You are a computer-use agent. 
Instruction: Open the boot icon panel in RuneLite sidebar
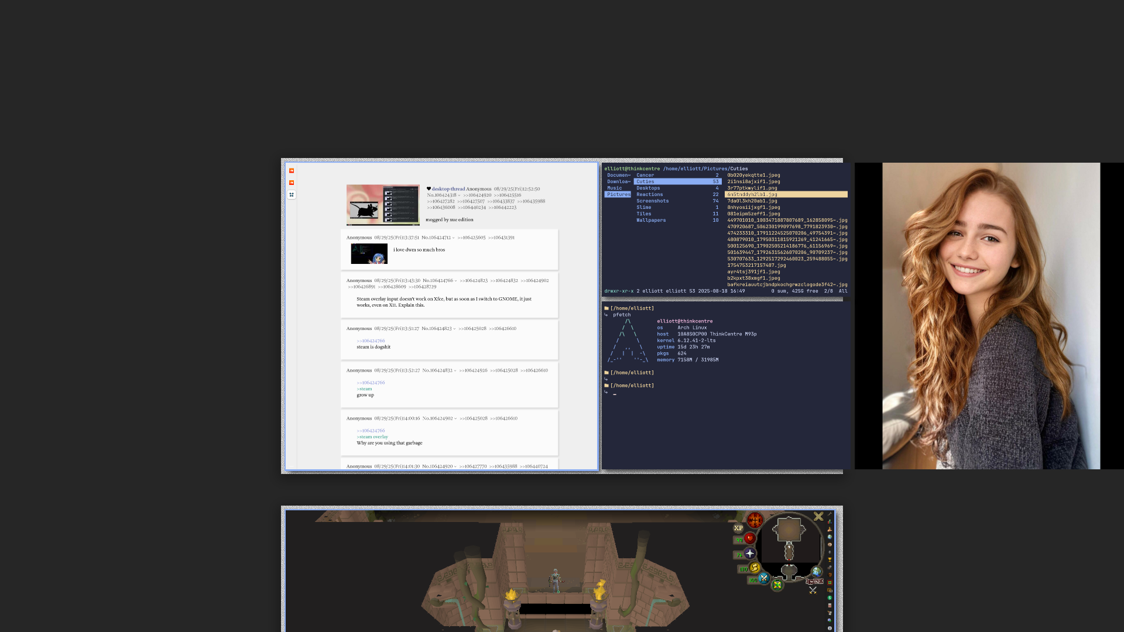830,530
